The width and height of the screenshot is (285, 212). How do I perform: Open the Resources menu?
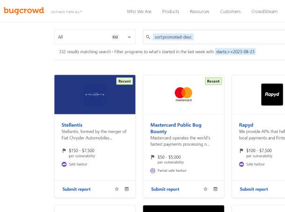[x=199, y=12]
